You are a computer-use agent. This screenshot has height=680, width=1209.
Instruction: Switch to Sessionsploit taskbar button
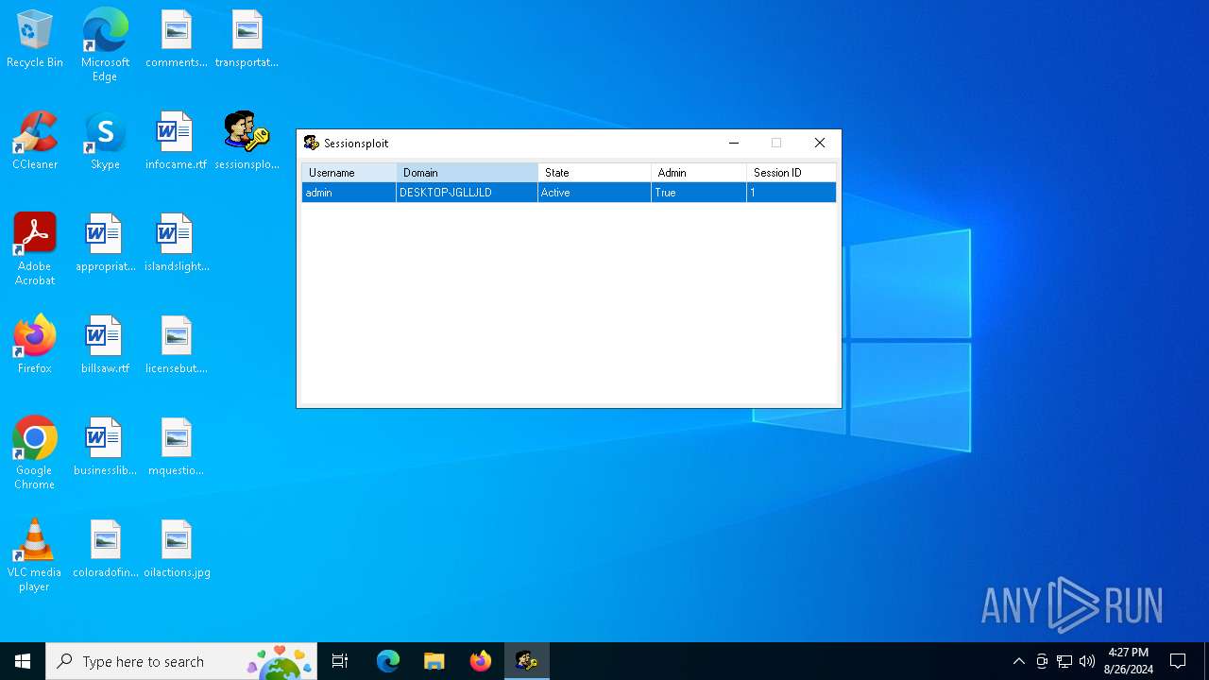(x=526, y=661)
